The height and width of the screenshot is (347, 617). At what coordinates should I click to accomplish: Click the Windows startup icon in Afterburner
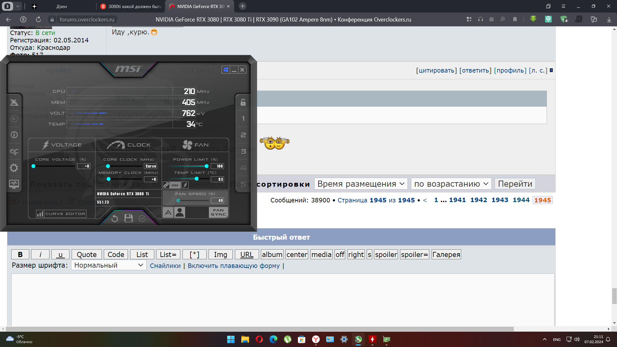pos(226,70)
